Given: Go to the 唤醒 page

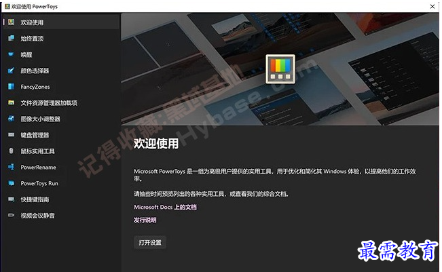Looking at the screenshot, I should pyautogui.click(x=62, y=54).
